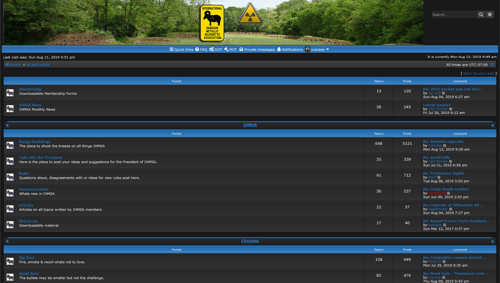Screen dimensions: 500x283
Task: Open the Rules forum
Action: click(x=24, y=173)
